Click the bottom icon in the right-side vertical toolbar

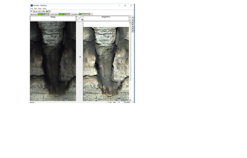click(x=132, y=31)
